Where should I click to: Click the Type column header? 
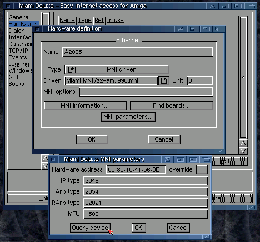(85, 20)
